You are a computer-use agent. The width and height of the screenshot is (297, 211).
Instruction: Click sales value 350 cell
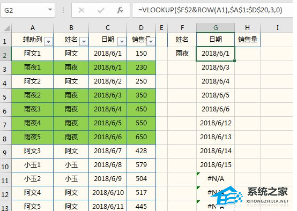(x=142, y=95)
